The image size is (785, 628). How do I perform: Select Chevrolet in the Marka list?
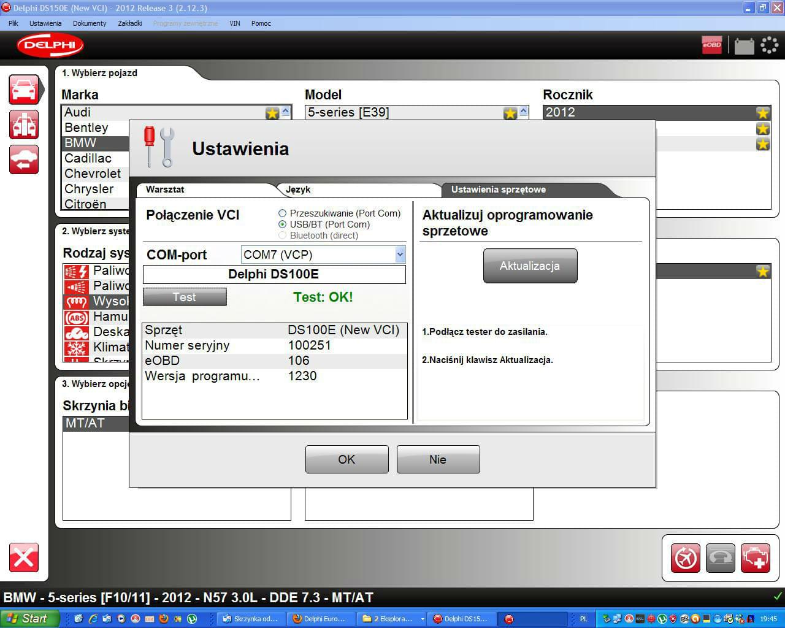pos(96,174)
